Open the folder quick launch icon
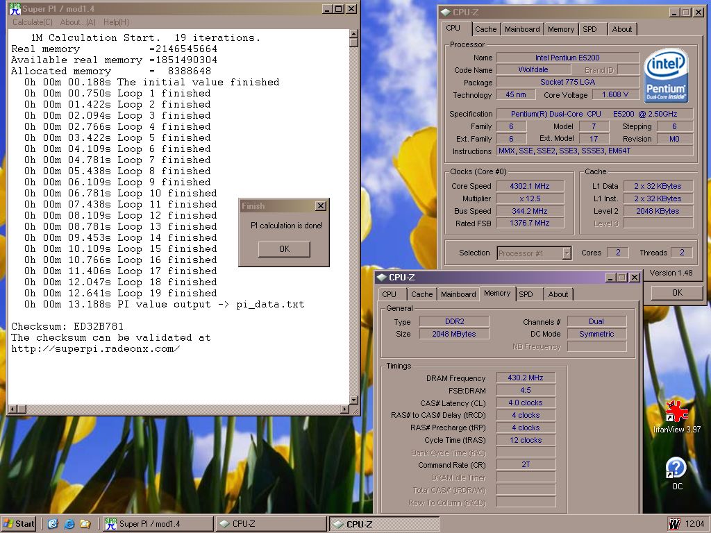Screen dimensions: 711x533 click(x=85, y=524)
